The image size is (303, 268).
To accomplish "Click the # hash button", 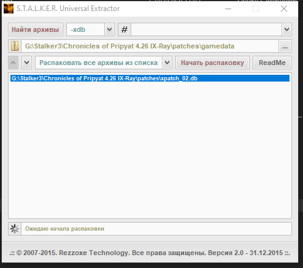I will 125,29.
